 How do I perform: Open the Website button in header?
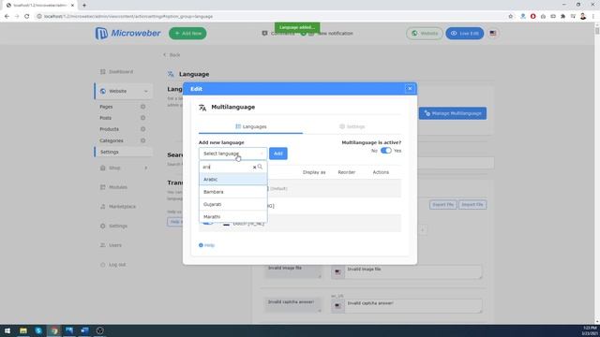(x=425, y=34)
